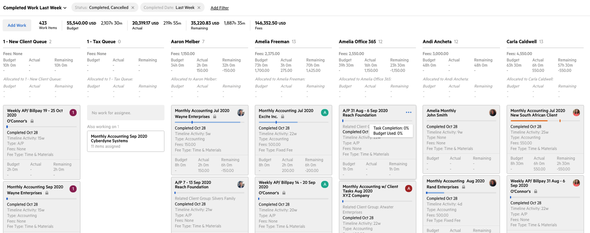Click lock icon beside O'Connor's in New Client Queue

32,121
